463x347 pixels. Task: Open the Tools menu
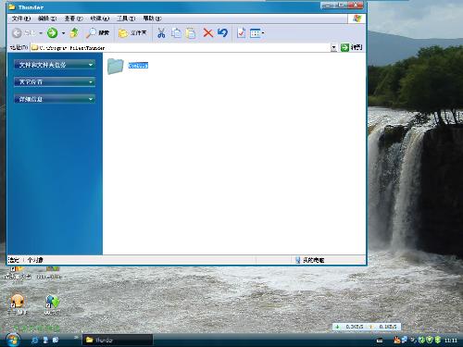[126, 19]
